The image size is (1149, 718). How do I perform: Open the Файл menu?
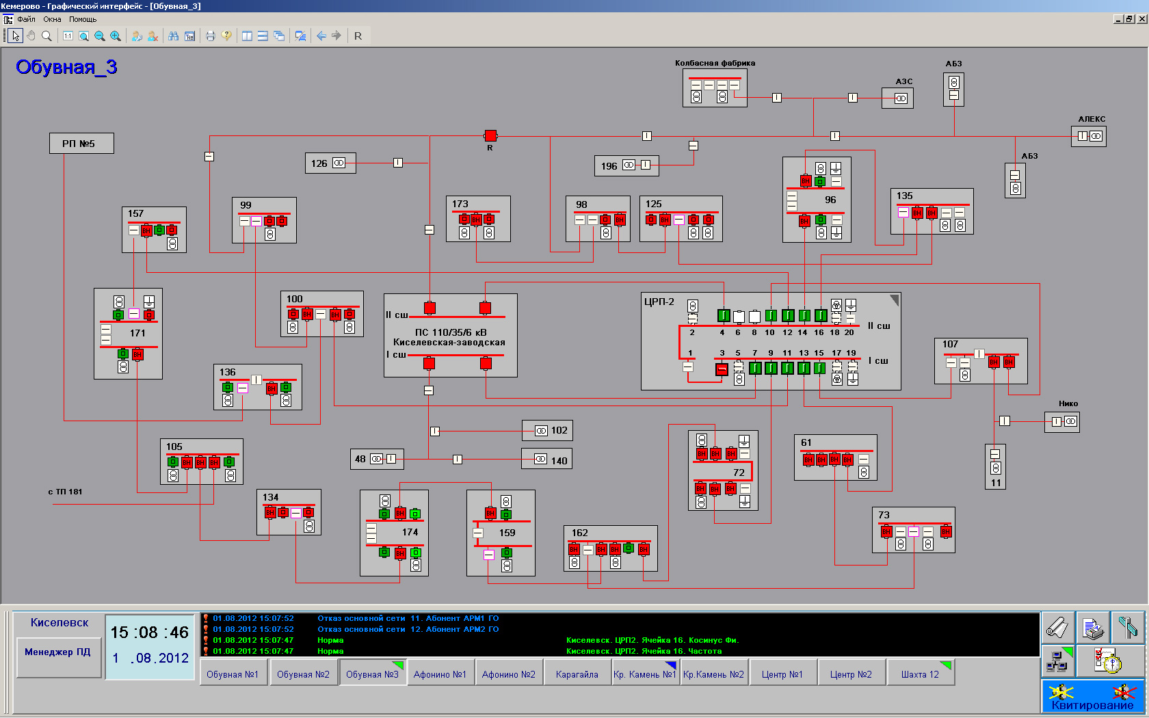pos(26,19)
